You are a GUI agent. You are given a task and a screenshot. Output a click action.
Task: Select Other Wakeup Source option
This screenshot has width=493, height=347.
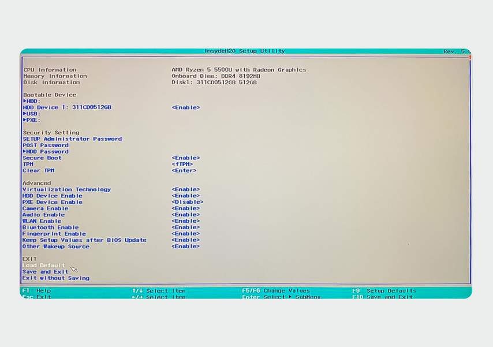click(56, 247)
